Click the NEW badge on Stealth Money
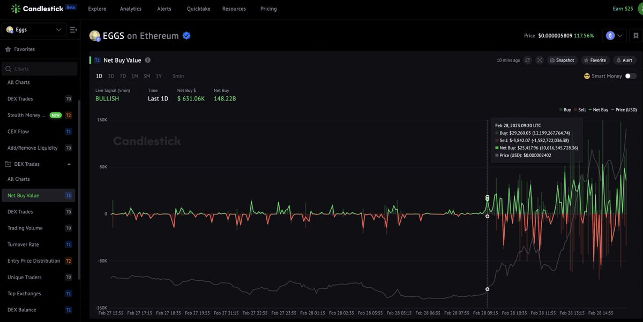Screen dimensions: 643x322 pos(56,115)
